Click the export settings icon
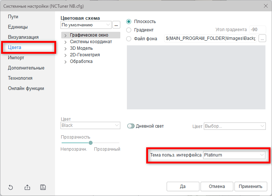This screenshot has width=272, height=196. click(27, 188)
